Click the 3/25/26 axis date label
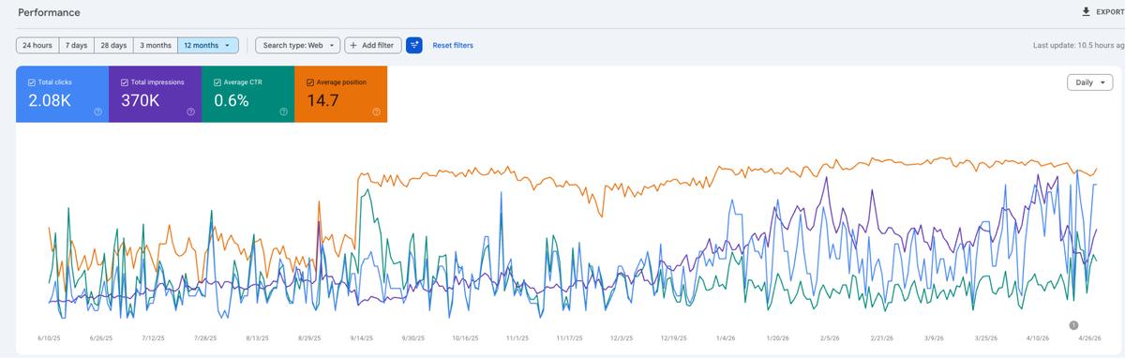 [x=985, y=337]
